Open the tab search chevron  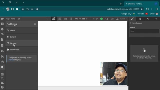(x=23, y=2)
